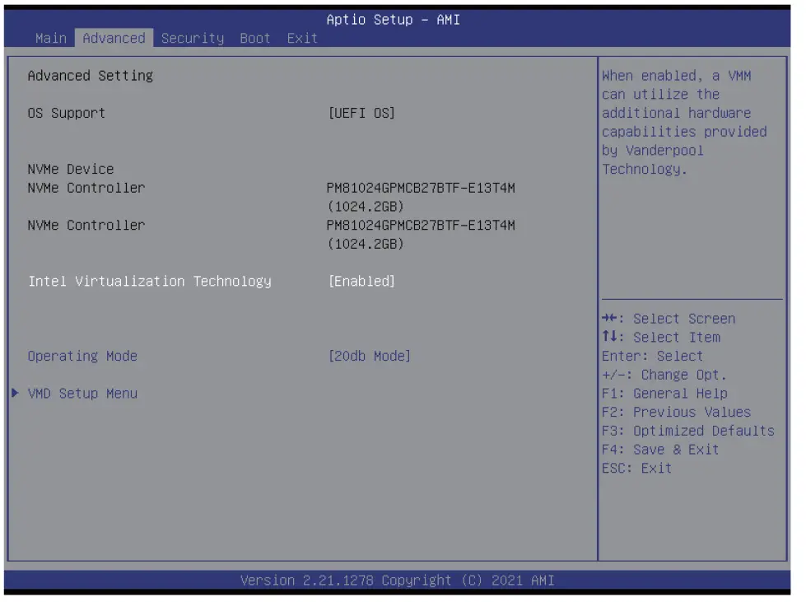
Task: Click the F3: Optimized Defaults hint
Action: pyautogui.click(x=688, y=431)
